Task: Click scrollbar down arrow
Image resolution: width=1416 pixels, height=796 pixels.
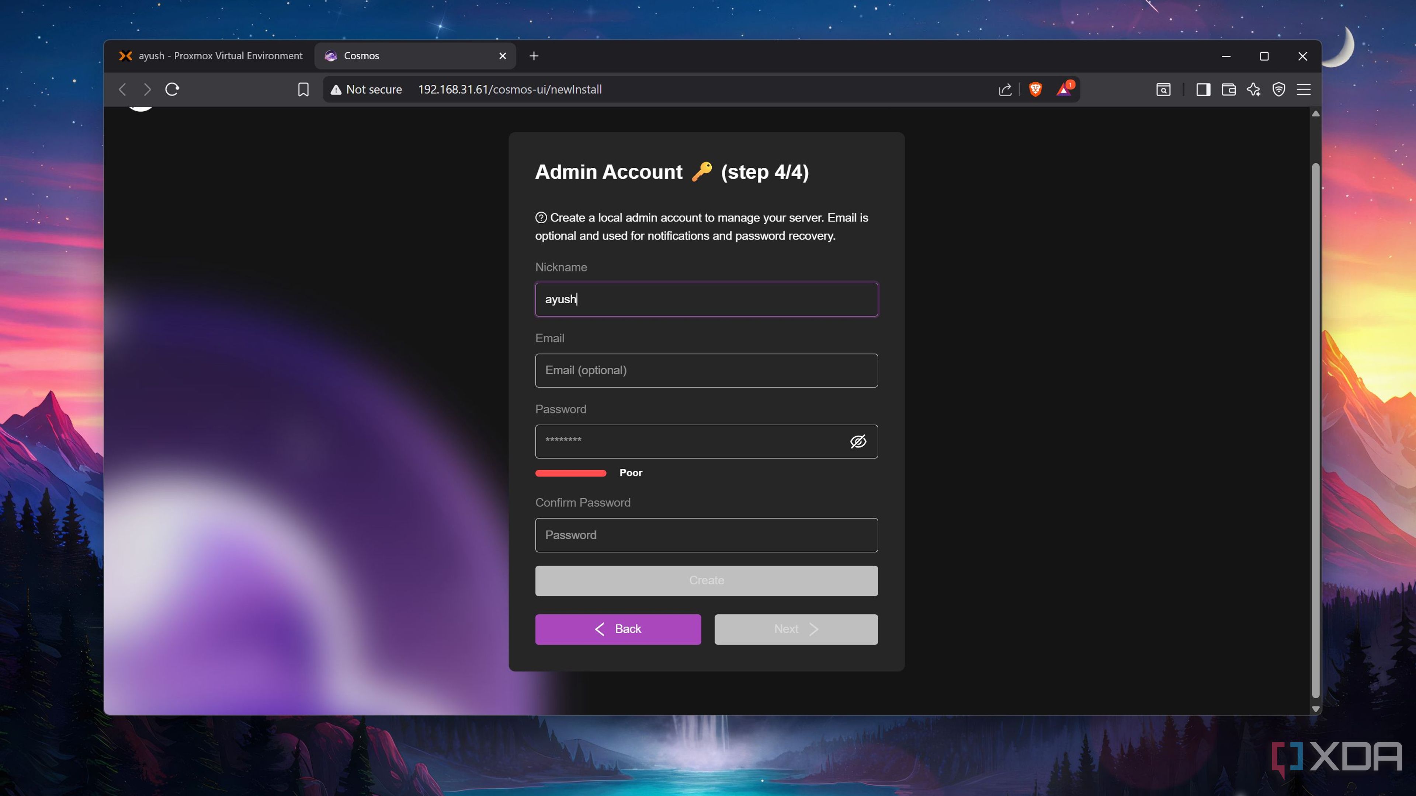Action: point(1315,709)
